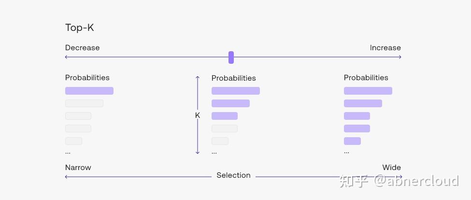Click the Selection label on the bottom line
The image size is (471, 200).
tap(233, 175)
